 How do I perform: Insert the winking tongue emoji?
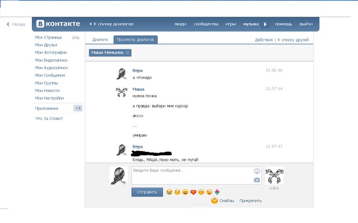(209, 192)
